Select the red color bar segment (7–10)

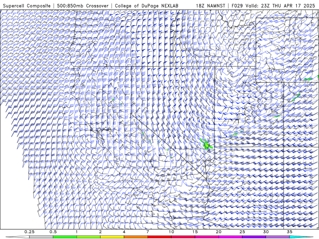[159, 237]
